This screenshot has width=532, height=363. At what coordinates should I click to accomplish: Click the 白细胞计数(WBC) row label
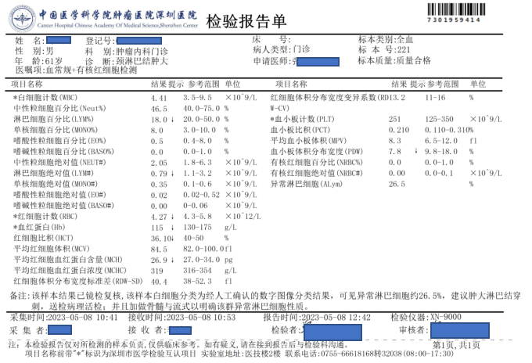click(45, 97)
